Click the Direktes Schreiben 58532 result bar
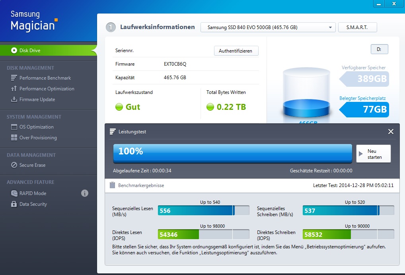Image resolution: width=405 pixels, height=275 pixels. click(349, 234)
